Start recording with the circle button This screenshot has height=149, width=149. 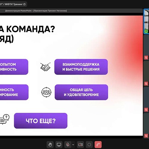[x=89, y=145]
